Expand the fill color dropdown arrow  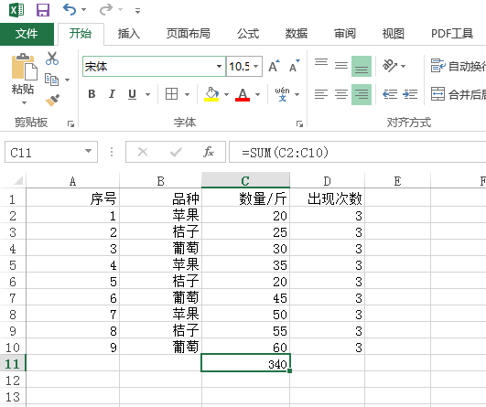[x=227, y=94]
